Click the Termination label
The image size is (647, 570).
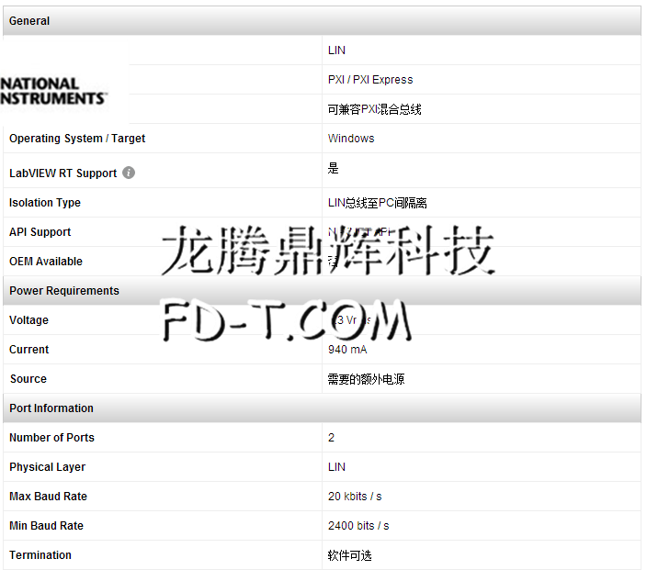pos(40,555)
